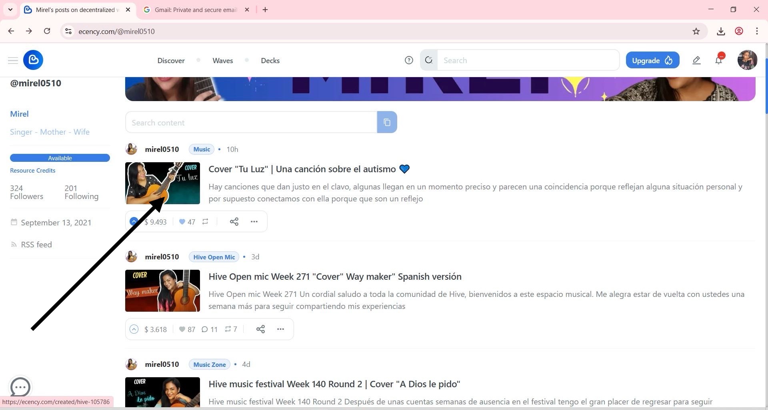Select the Mirel's posts browser tab

click(77, 10)
